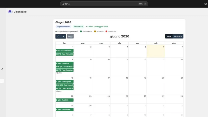The height and width of the screenshot is (117, 208).
Task: Click day number 15
Action: tap(72, 78)
